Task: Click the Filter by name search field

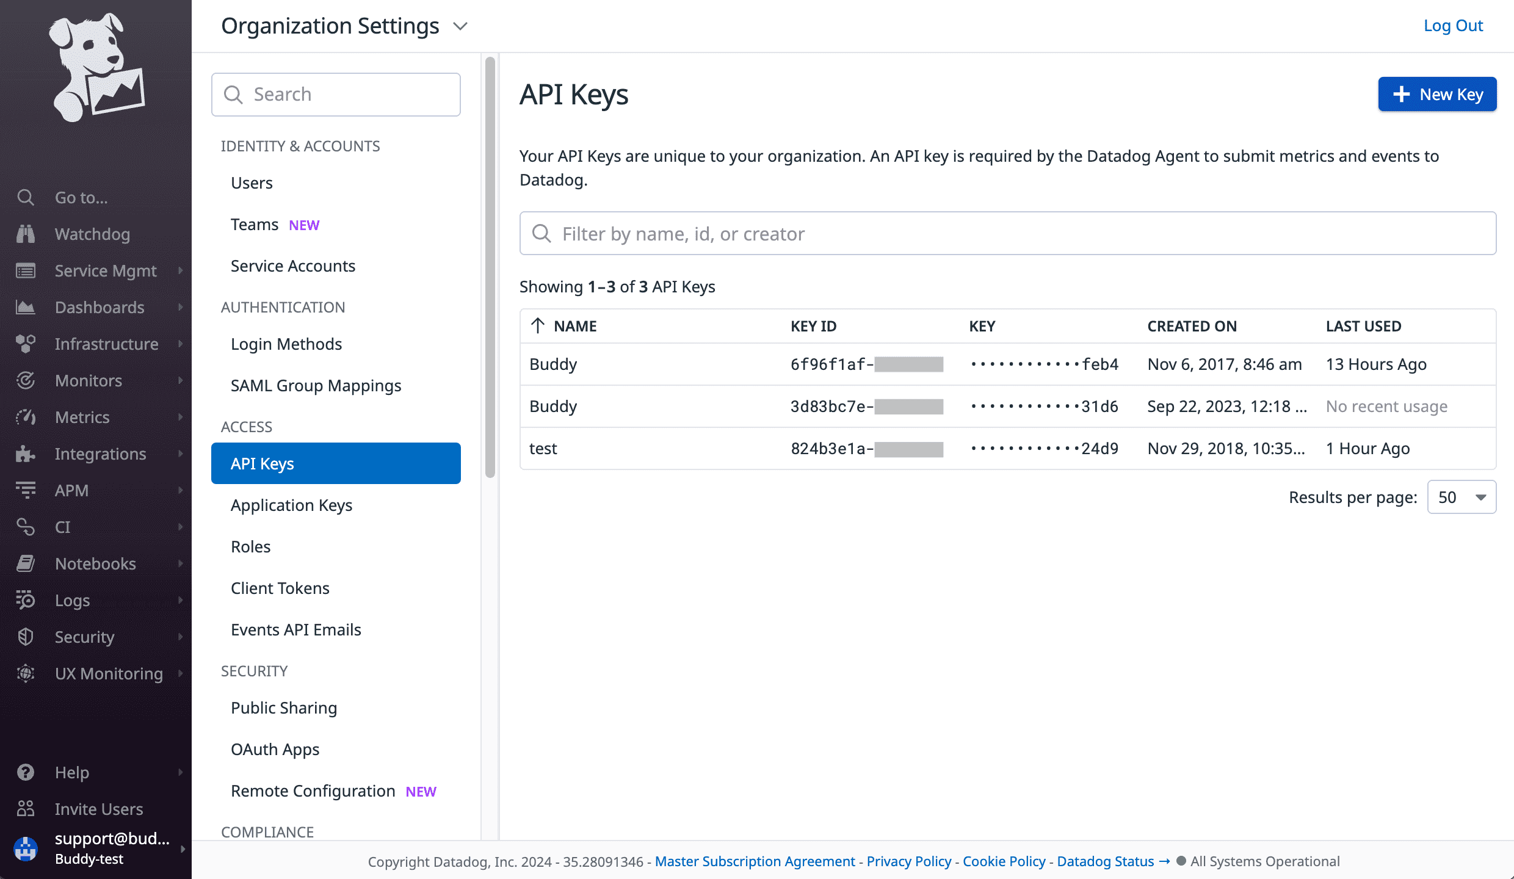Action: coord(1007,233)
